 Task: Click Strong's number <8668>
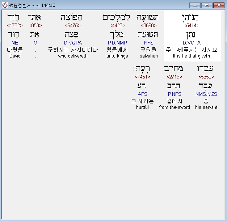pyautogui.click(x=149, y=25)
